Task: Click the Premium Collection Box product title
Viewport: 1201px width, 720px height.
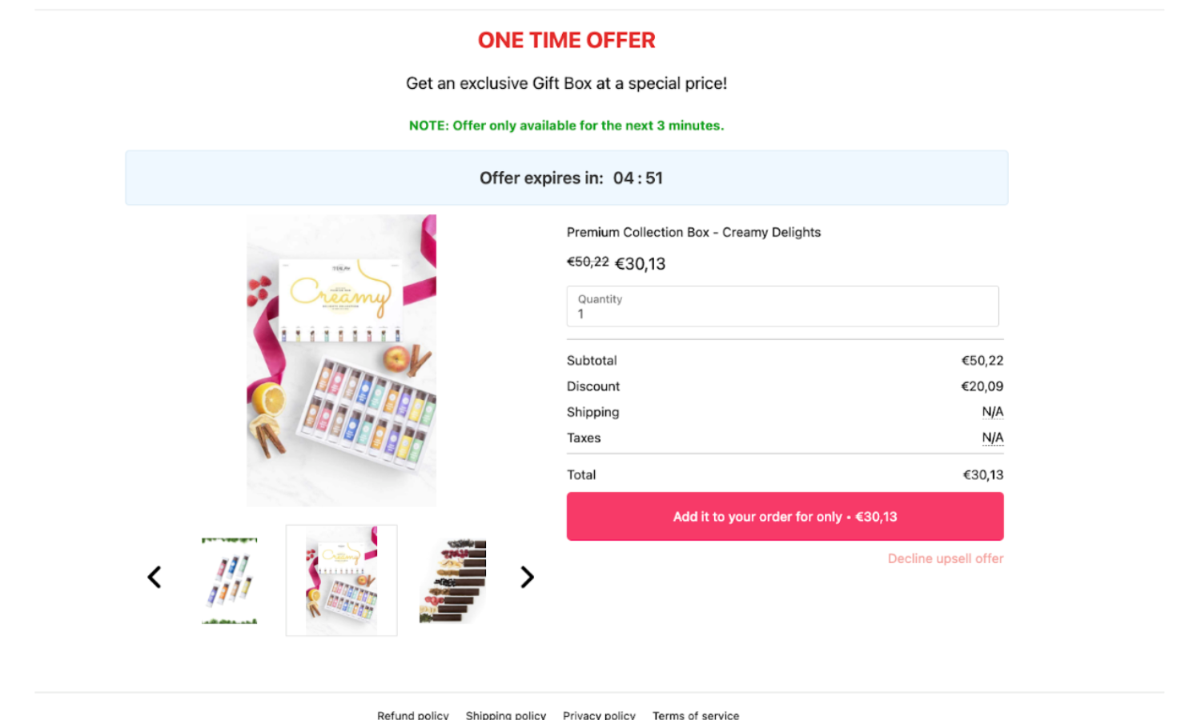Action: click(694, 232)
